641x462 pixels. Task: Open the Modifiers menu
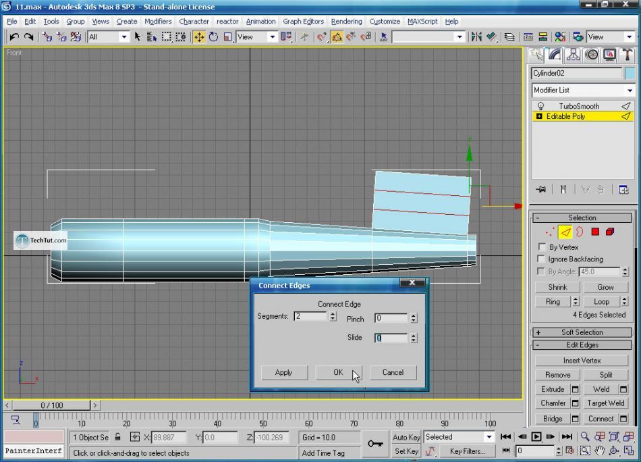click(x=158, y=22)
